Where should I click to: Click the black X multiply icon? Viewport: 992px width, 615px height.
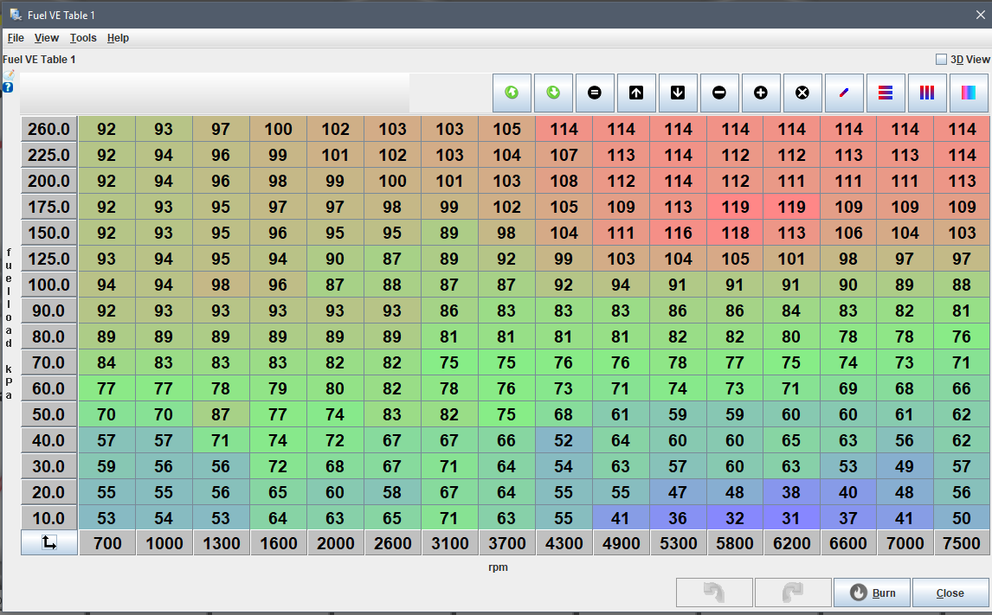point(802,93)
